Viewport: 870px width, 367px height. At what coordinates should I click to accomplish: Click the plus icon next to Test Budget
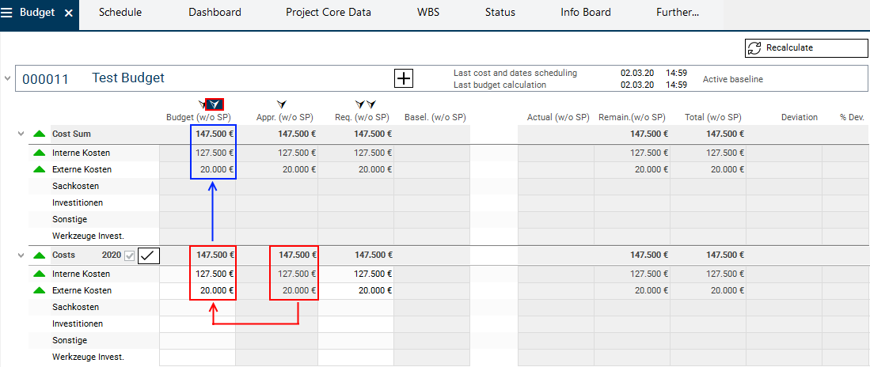click(404, 78)
